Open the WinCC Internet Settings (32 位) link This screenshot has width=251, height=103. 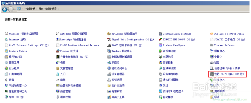click(29, 45)
